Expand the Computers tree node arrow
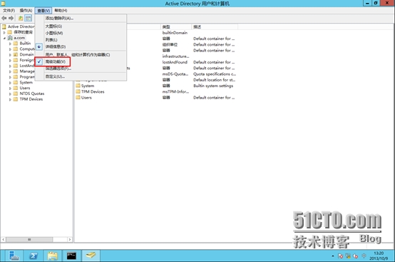395x262 pixels. click(10, 49)
